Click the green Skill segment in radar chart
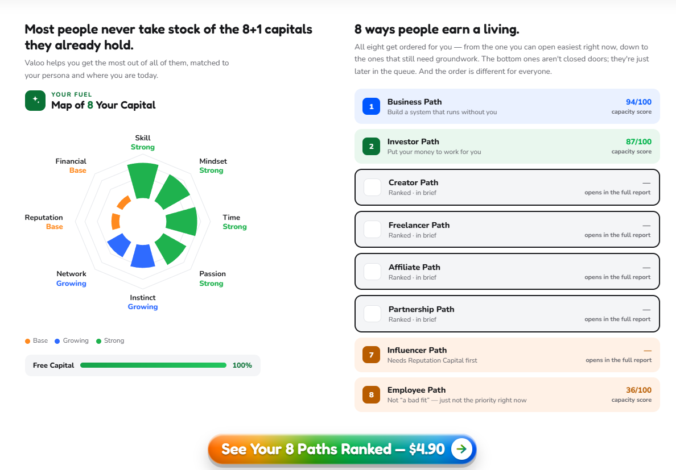The width and height of the screenshot is (676, 470). click(143, 181)
